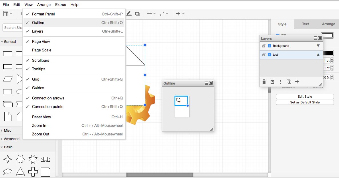Select the thick-bordered rectangle shape in General
Screen dimensions: 339x178
coord(7,66)
